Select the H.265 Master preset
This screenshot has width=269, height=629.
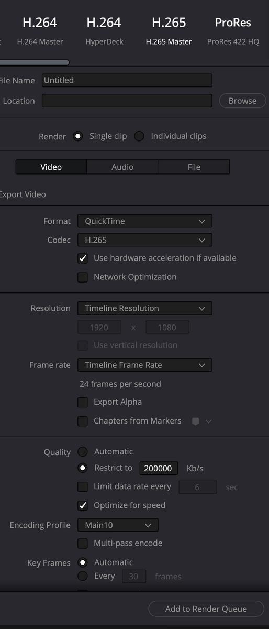click(x=169, y=30)
